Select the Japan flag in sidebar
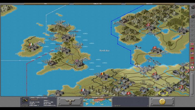The width and height of the screenshot is (195, 110). coord(192,67)
